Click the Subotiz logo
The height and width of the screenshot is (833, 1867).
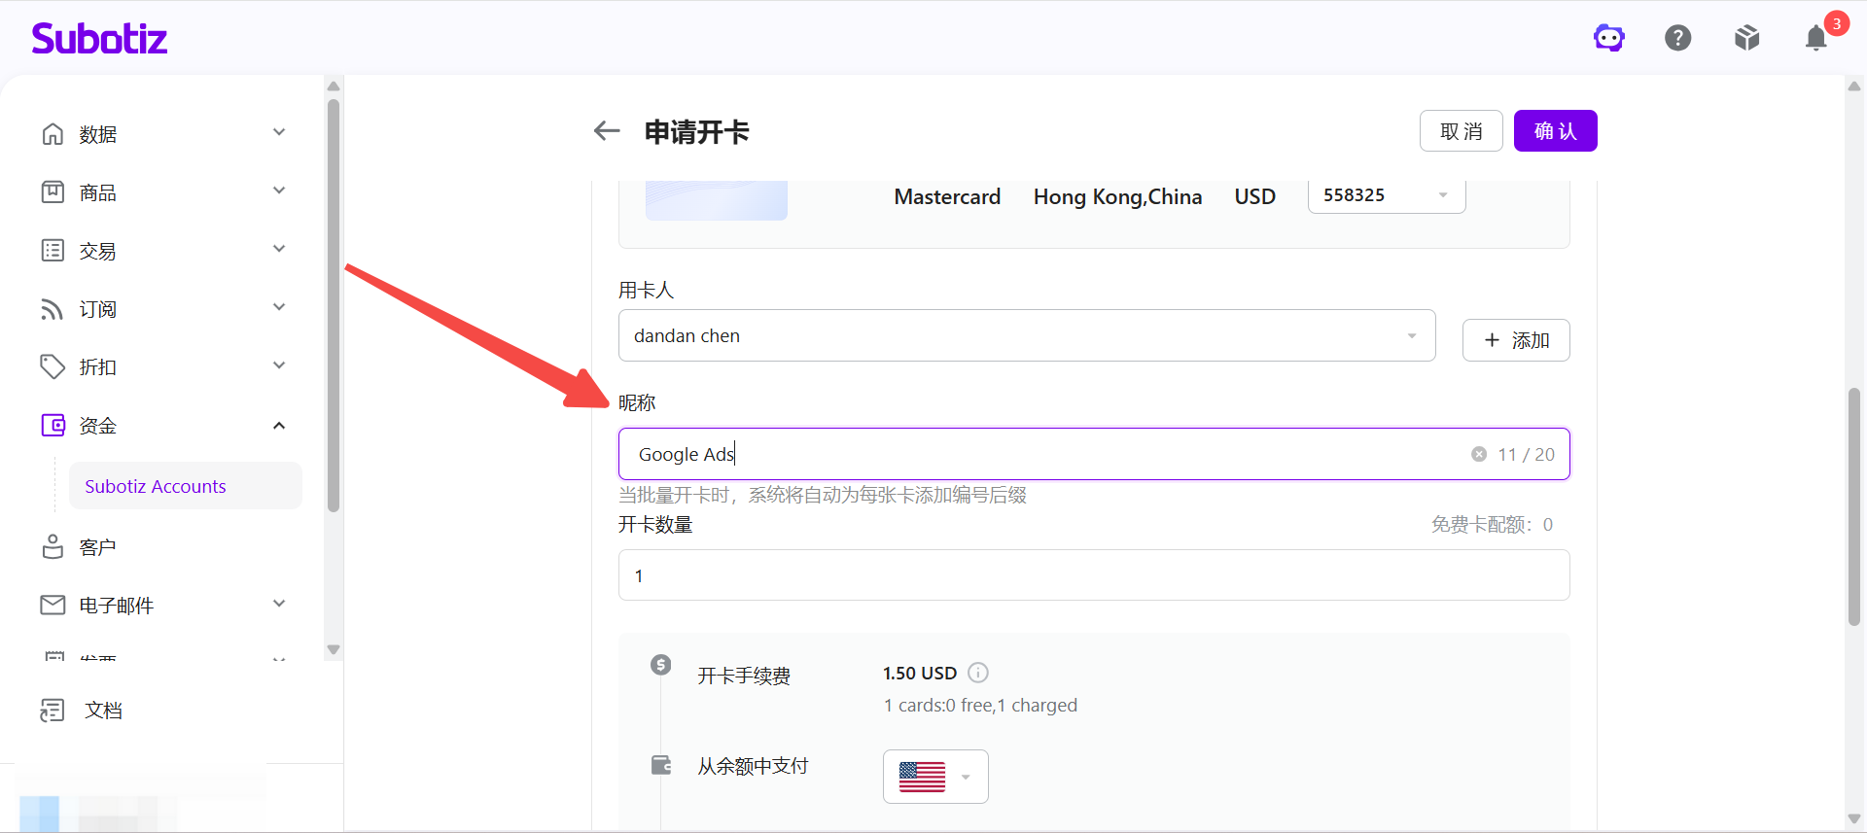[99, 39]
